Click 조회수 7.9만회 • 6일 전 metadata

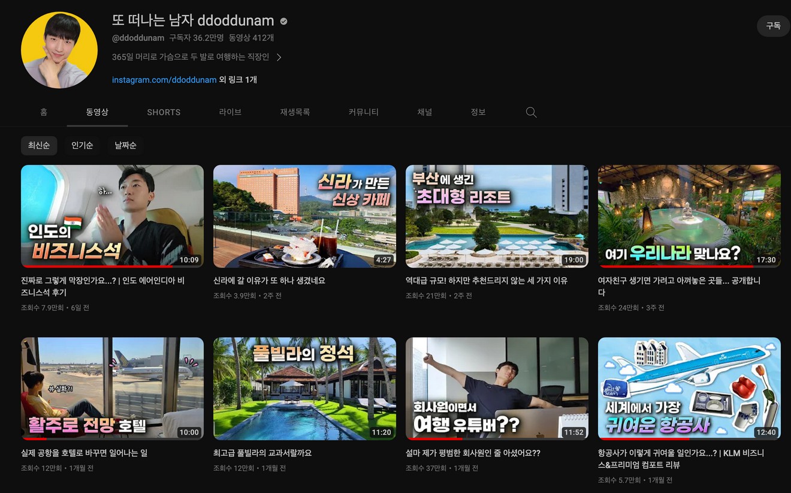(55, 308)
